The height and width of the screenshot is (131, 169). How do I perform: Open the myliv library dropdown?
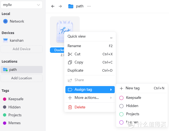tap(21, 5)
